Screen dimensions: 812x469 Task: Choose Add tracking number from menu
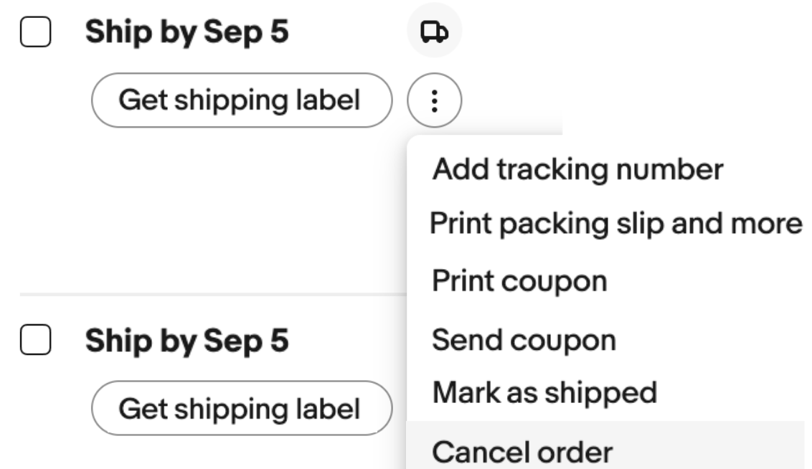click(x=577, y=169)
